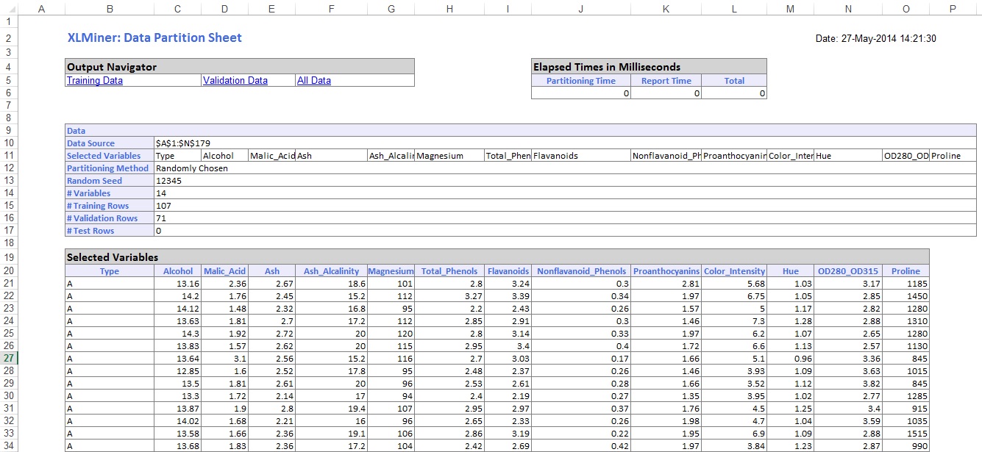
Task: Open the Training Data link
Action: (x=94, y=81)
